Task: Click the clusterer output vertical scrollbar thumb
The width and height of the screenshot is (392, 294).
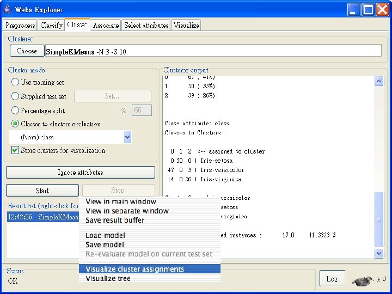Action: (379, 219)
